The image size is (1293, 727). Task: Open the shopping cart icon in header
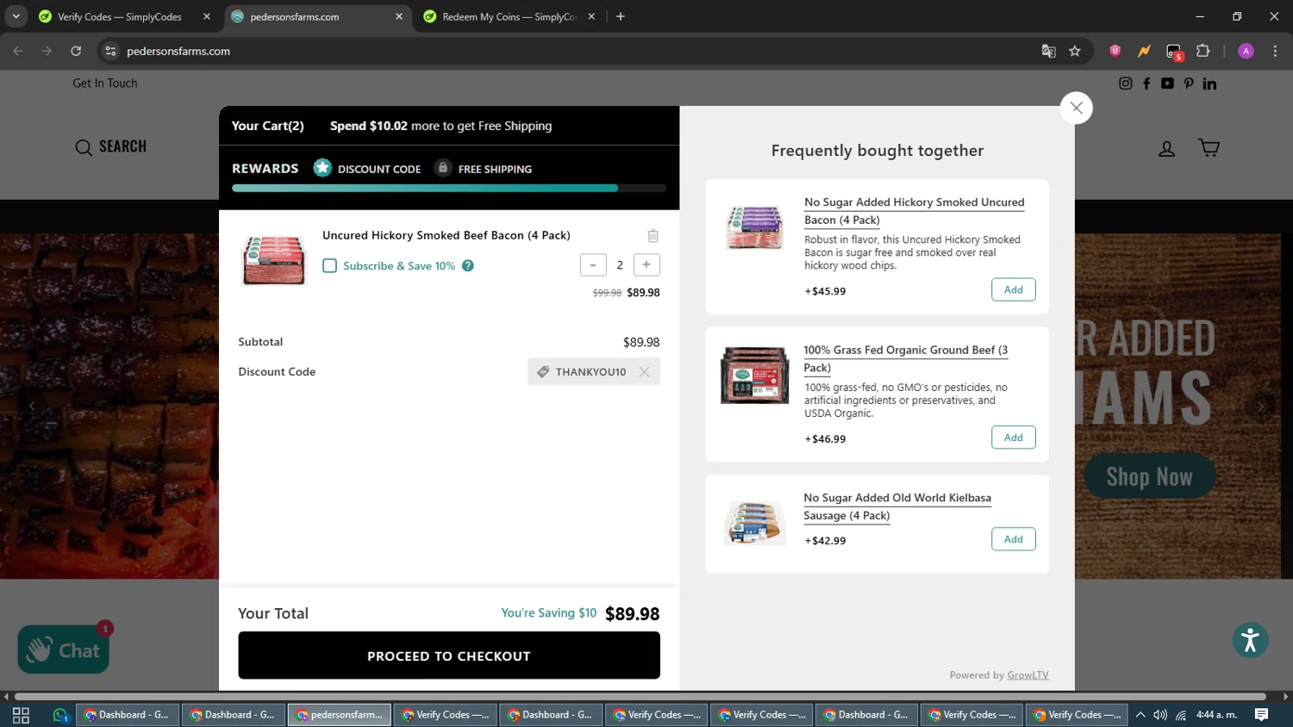[x=1209, y=147]
